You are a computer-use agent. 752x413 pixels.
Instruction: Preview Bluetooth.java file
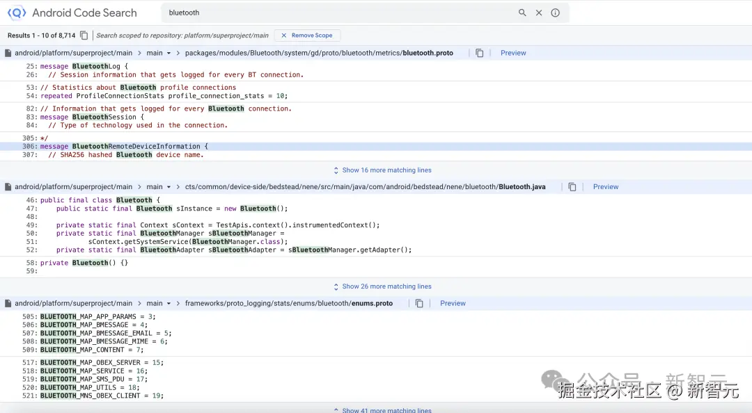(x=606, y=187)
